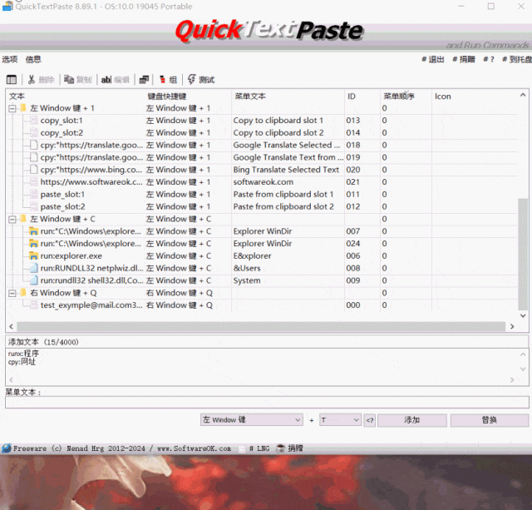Open the 左 Window 键 modifier dropdown
The height and width of the screenshot is (510, 532).
pyautogui.click(x=251, y=420)
